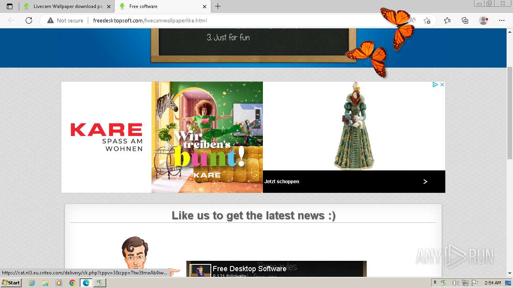
Task: Click the Facebook page profile picture
Action: click(x=200, y=270)
